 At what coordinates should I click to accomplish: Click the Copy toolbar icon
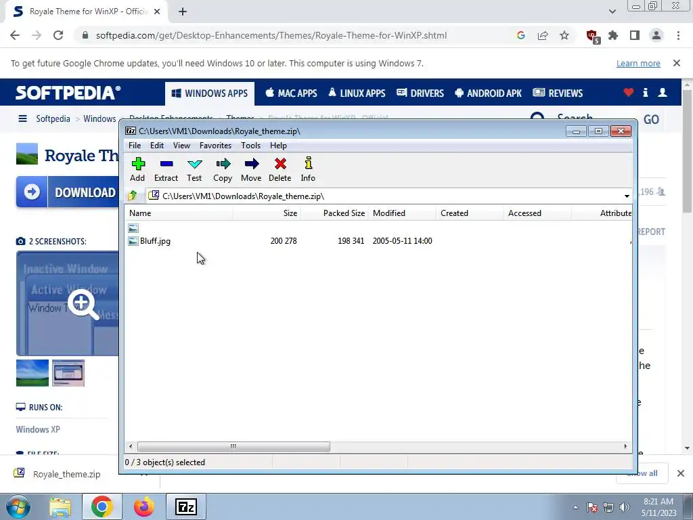(223, 169)
